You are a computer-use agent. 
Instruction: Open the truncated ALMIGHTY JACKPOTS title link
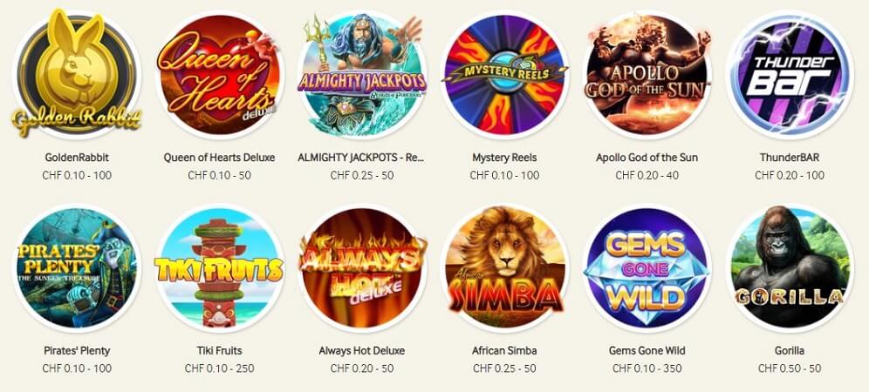[x=361, y=158]
